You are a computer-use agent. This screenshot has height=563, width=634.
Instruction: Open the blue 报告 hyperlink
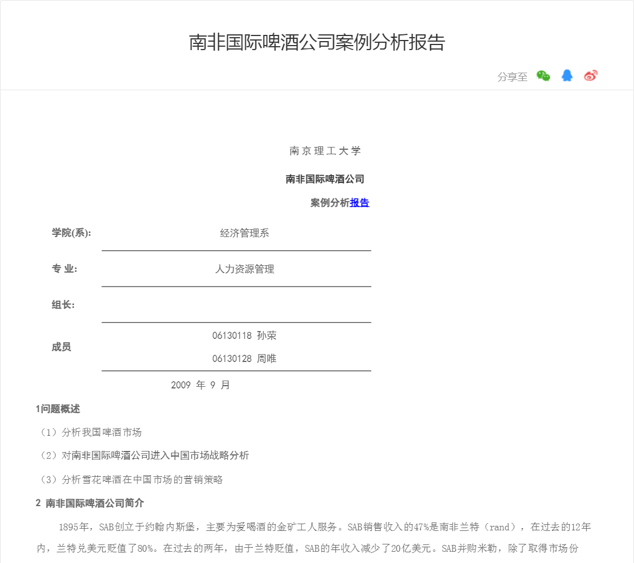(x=360, y=203)
